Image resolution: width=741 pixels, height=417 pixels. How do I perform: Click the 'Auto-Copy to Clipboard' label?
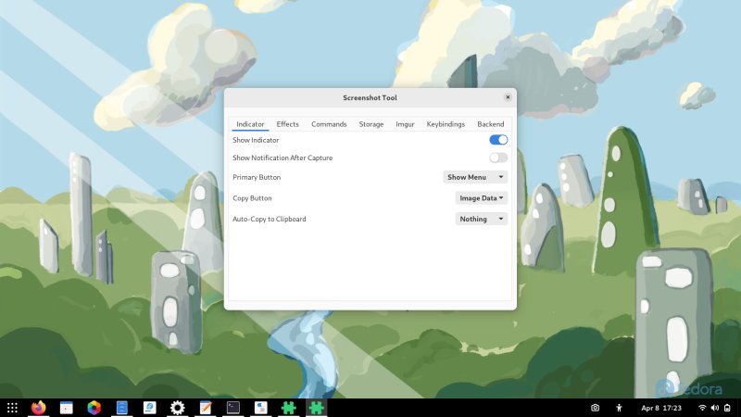[270, 219]
